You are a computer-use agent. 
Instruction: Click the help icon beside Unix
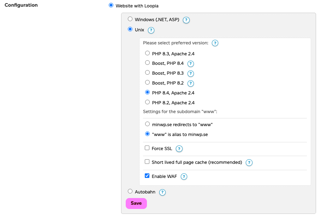[x=151, y=30]
